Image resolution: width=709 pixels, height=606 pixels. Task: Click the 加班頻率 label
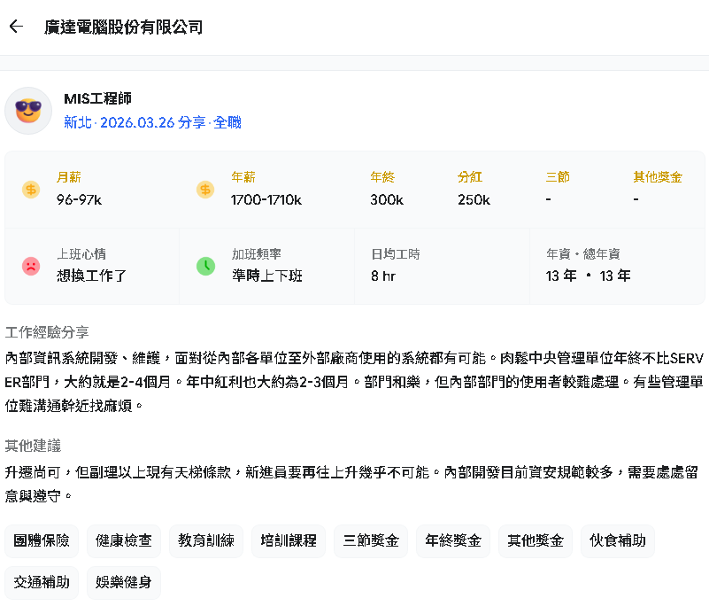coord(257,254)
